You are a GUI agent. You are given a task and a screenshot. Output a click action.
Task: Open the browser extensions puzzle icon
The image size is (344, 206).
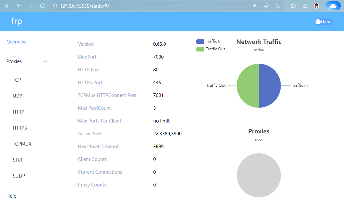(293, 6)
